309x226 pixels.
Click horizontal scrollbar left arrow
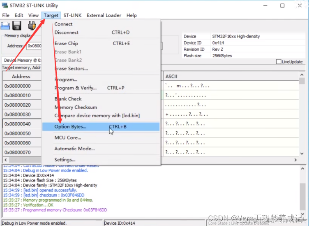pyautogui.click(x=6, y=160)
